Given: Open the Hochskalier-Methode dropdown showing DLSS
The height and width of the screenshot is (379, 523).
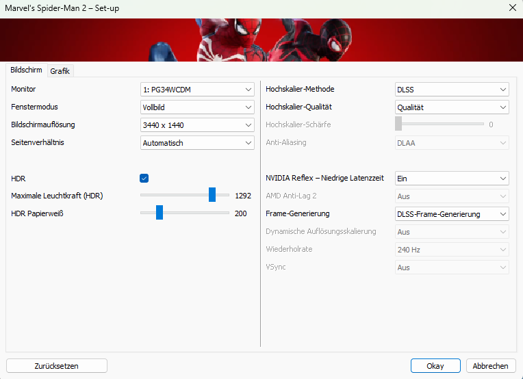Looking at the screenshot, I should coord(452,90).
